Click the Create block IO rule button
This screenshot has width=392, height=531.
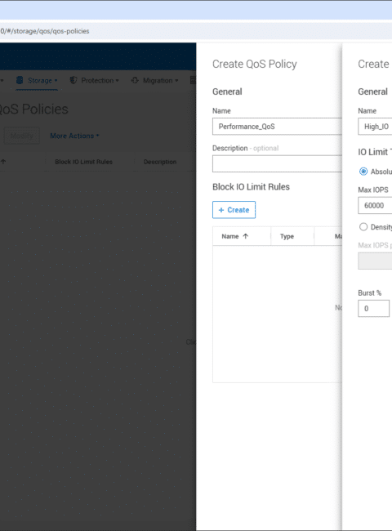234,210
